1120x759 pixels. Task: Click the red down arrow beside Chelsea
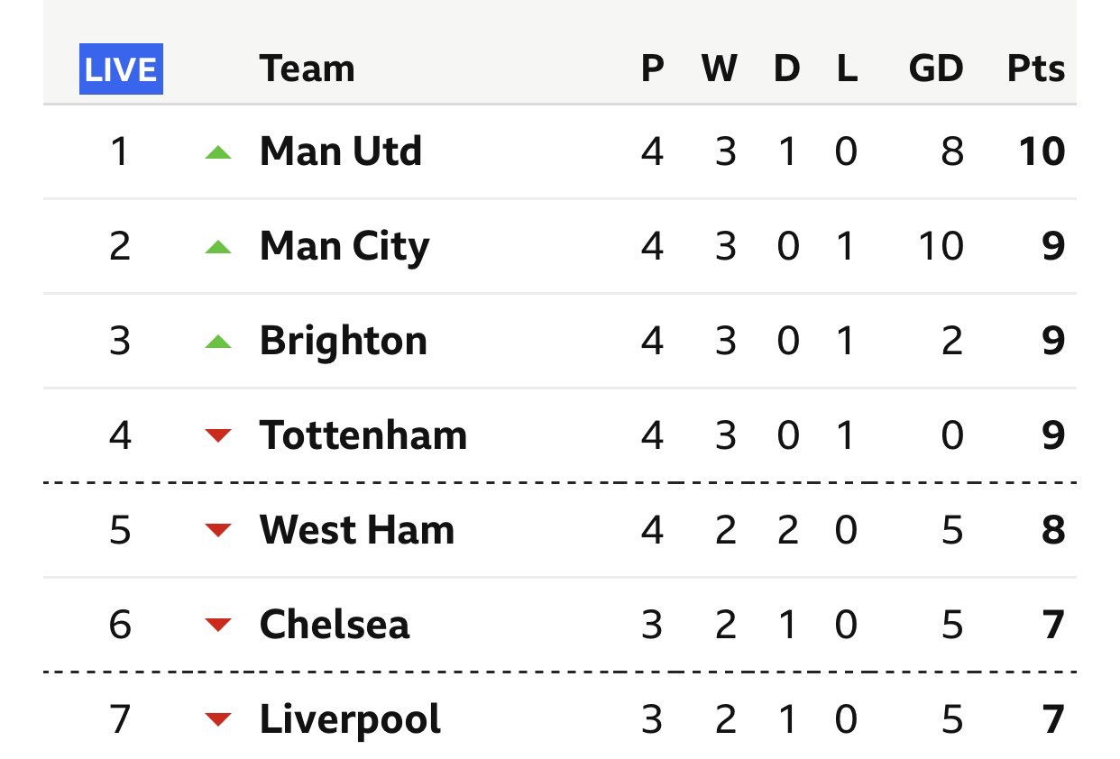tap(218, 625)
